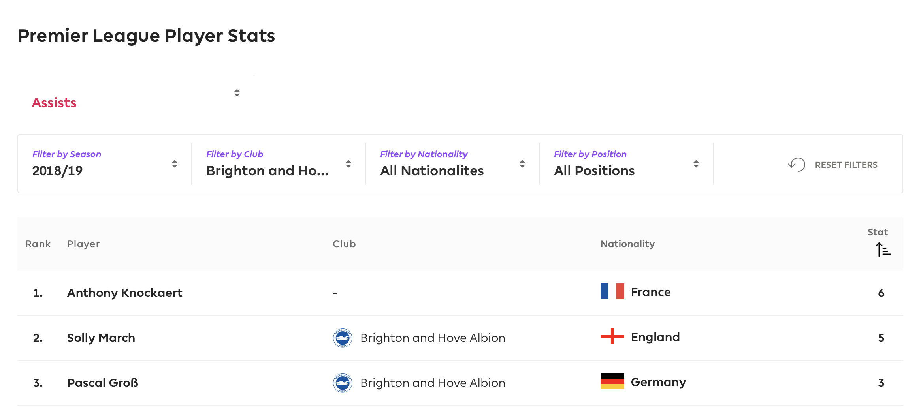Open Pascal Groß's player profile
Screen dimensions: 904x409
click(x=102, y=383)
